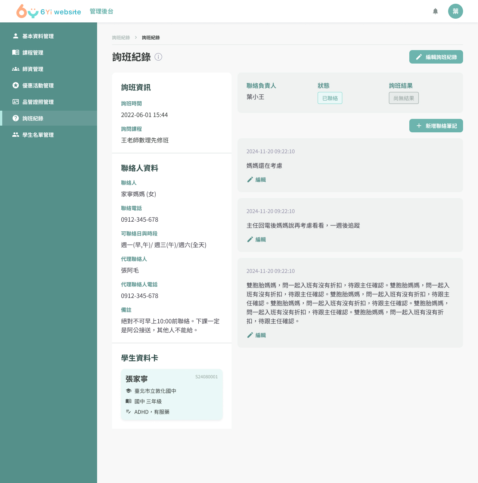Click the 媽媽還在考慮 note text
This screenshot has height=483, width=478.
click(x=264, y=166)
